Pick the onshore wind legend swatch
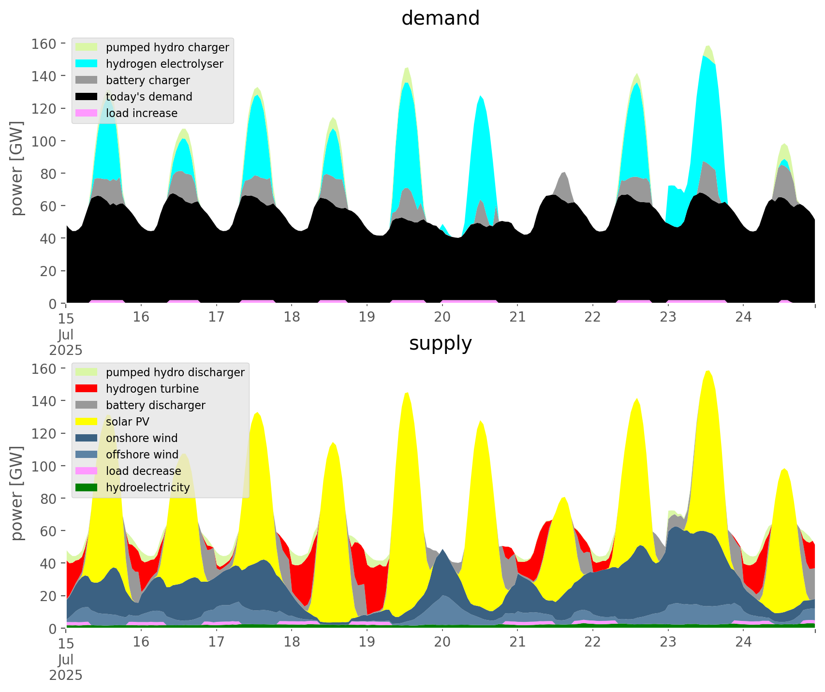The width and height of the screenshot is (825, 692). click(x=87, y=438)
